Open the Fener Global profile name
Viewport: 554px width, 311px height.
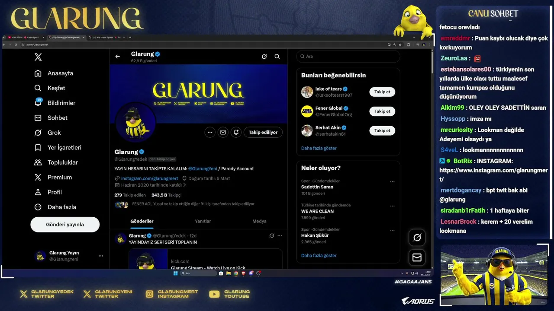pos(329,108)
